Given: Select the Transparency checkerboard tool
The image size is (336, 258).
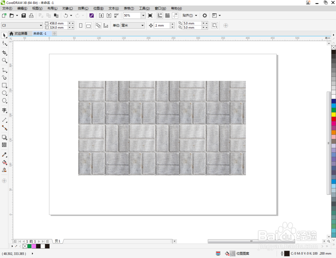Looking at the screenshot, I should 4,145.
